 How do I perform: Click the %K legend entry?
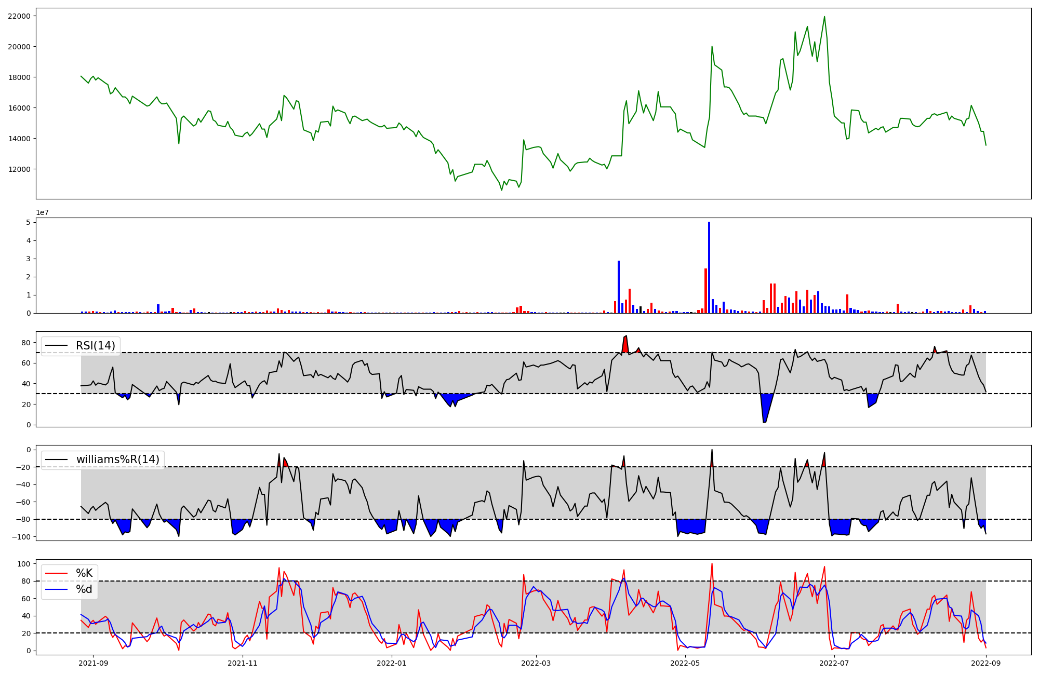[84, 573]
